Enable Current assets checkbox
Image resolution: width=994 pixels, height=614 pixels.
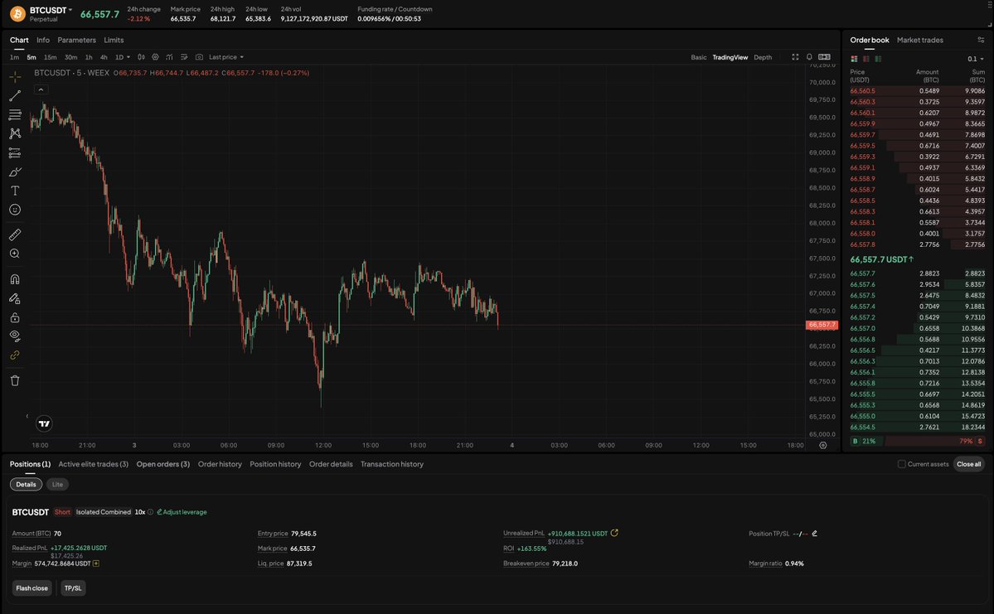(901, 464)
